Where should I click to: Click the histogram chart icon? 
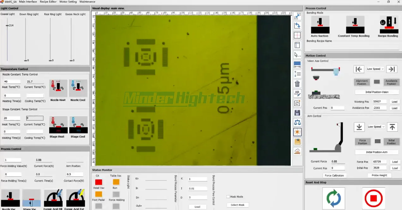click(297, 151)
